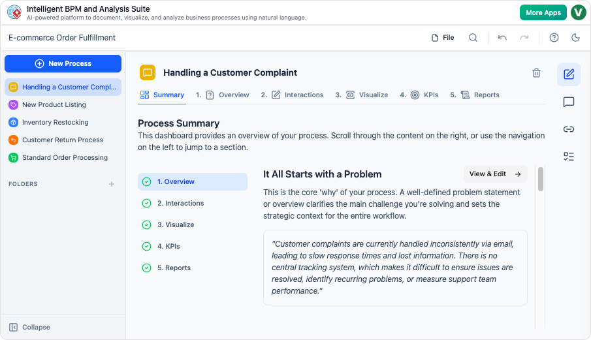The image size is (591, 340).
Task: Open the chat comments panel icon
Action: click(x=568, y=102)
